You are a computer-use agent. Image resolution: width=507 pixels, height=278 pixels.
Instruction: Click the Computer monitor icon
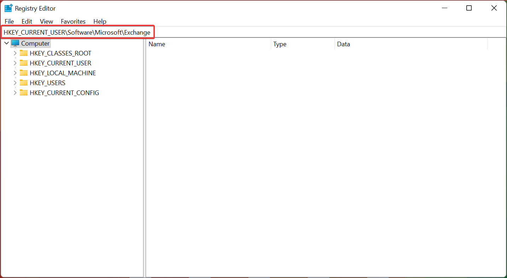(x=15, y=43)
